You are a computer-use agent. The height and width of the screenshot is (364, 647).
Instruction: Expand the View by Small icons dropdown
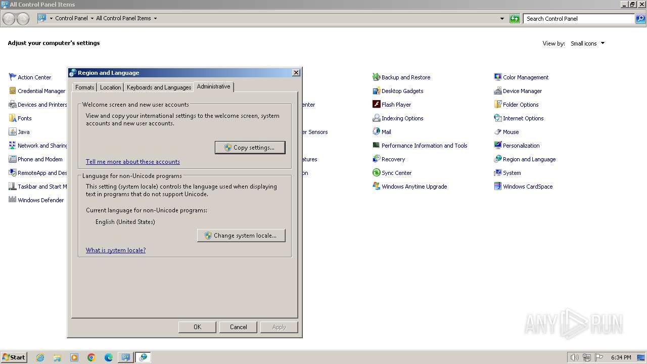[x=603, y=43]
